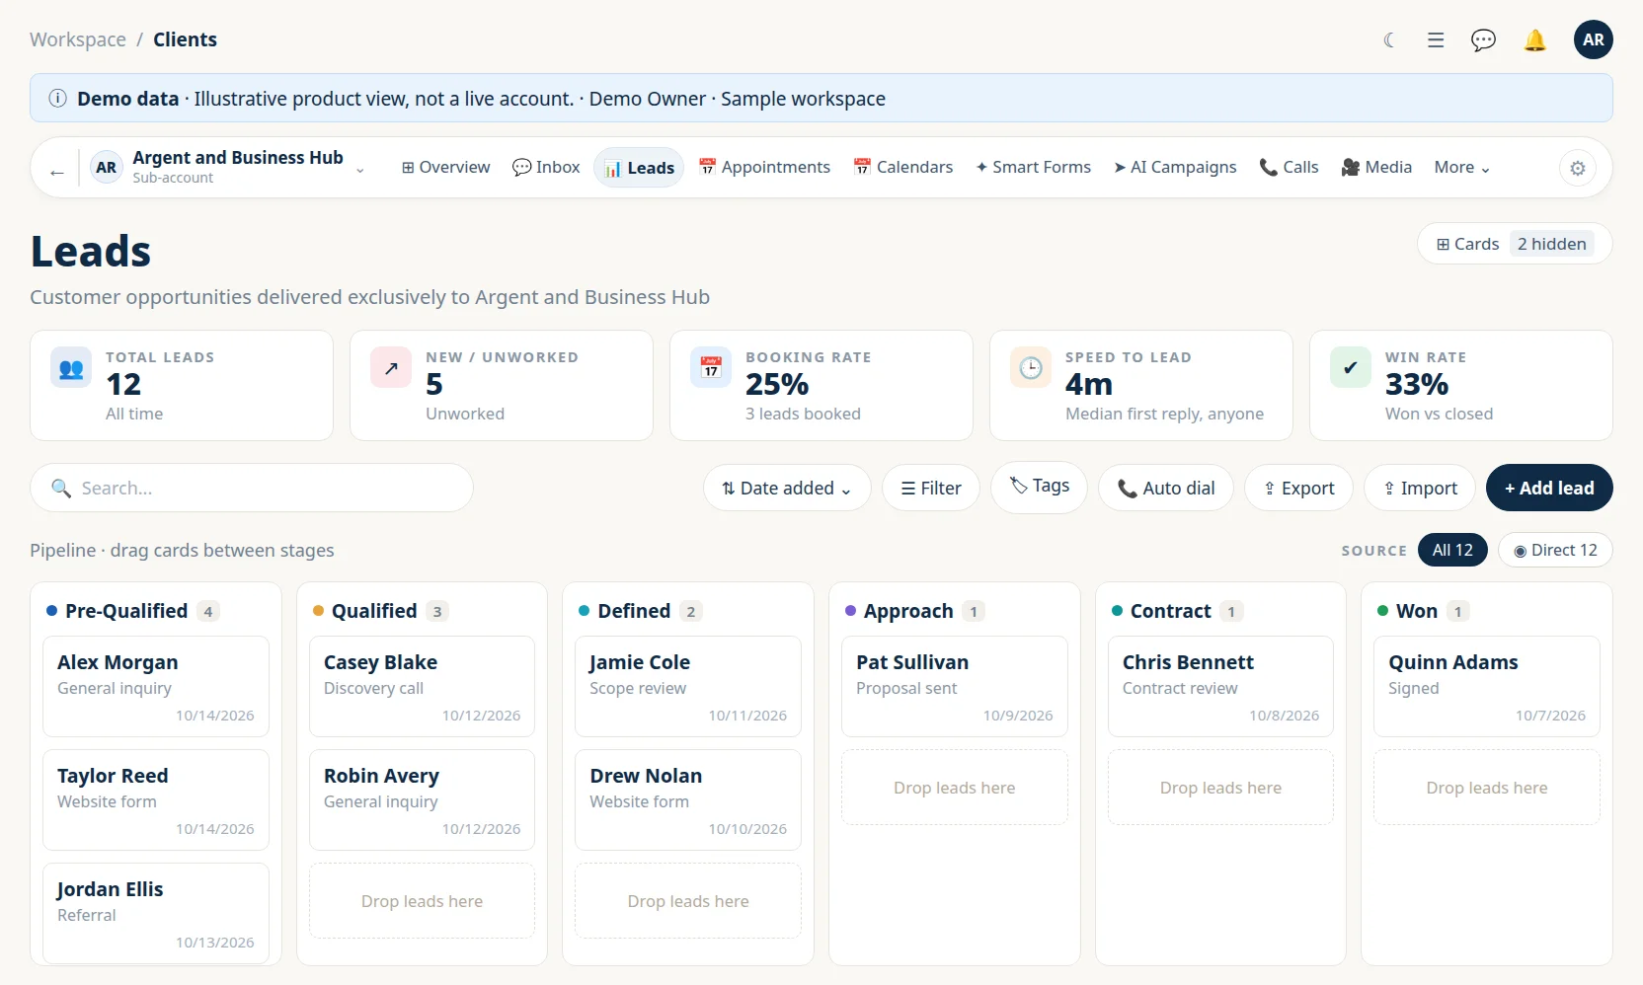
Task: Click the info icon in demo banner
Action: (58, 99)
